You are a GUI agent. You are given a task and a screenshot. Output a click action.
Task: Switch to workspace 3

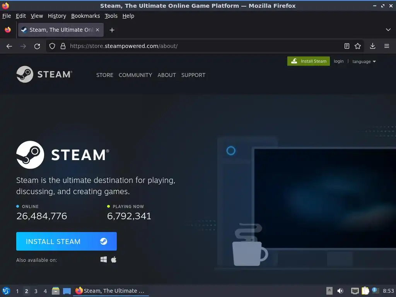pyautogui.click(x=36, y=291)
